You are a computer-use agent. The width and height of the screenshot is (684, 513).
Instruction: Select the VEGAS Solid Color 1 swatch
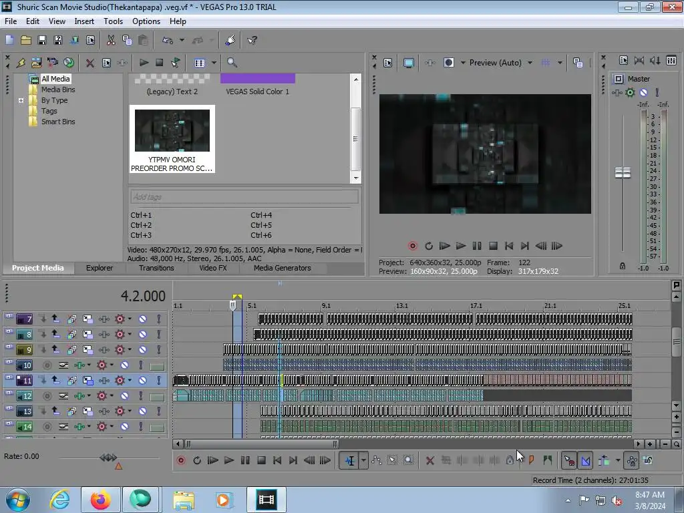tap(257, 79)
